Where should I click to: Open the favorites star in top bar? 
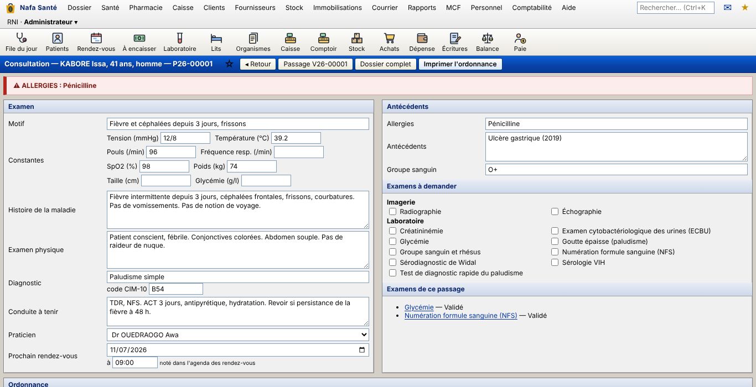pos(745,8)
